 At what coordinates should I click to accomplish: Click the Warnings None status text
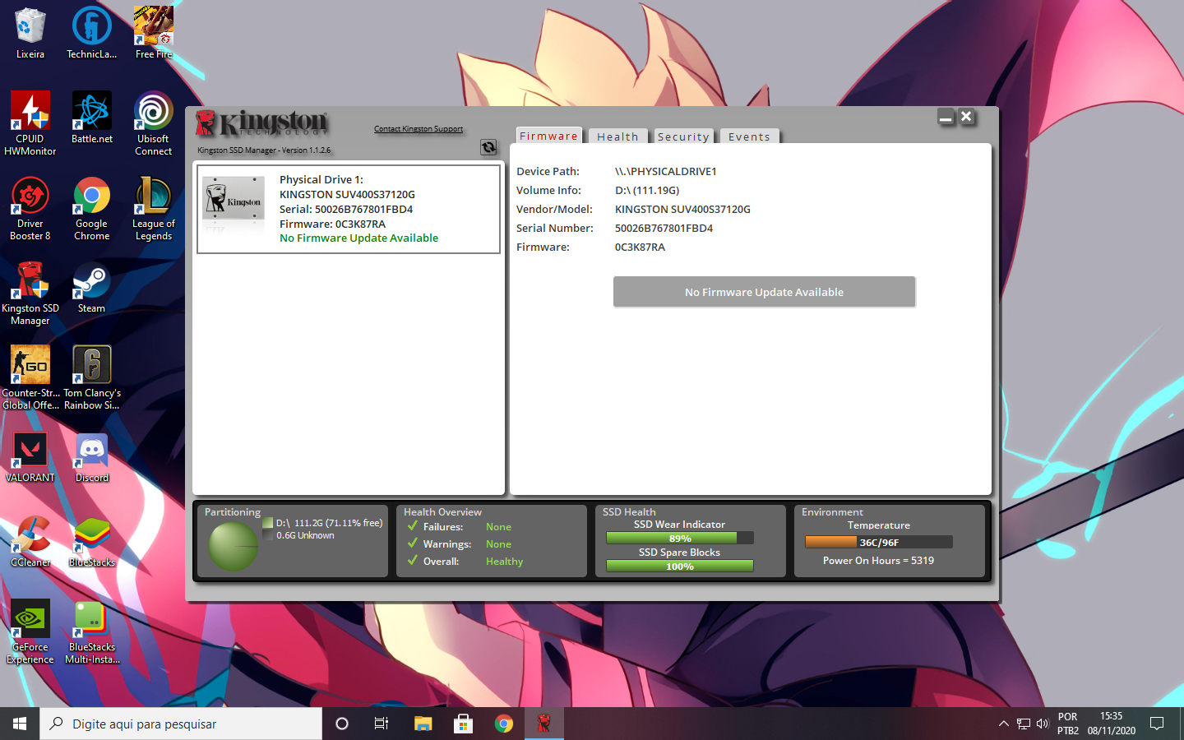[499, 544]
